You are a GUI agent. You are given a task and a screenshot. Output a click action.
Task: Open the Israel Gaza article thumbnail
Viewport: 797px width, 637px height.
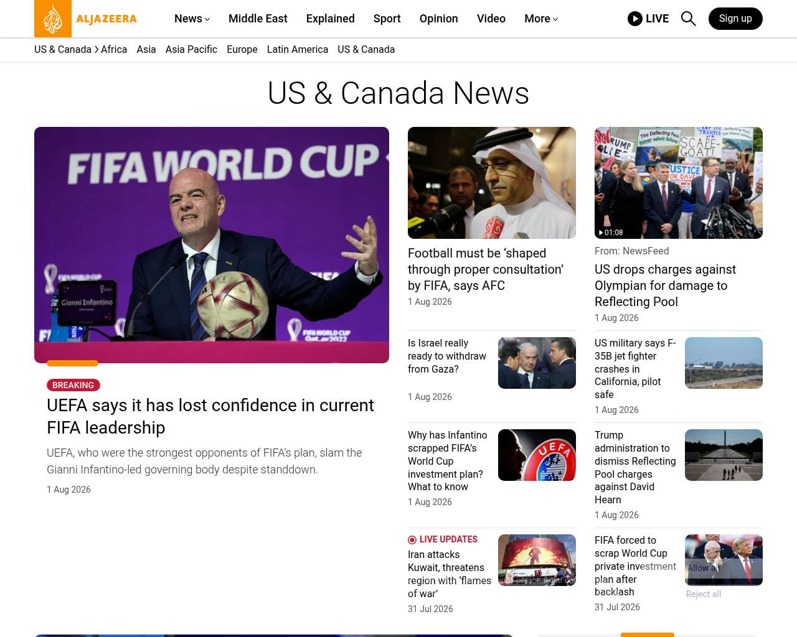point(537,363)
